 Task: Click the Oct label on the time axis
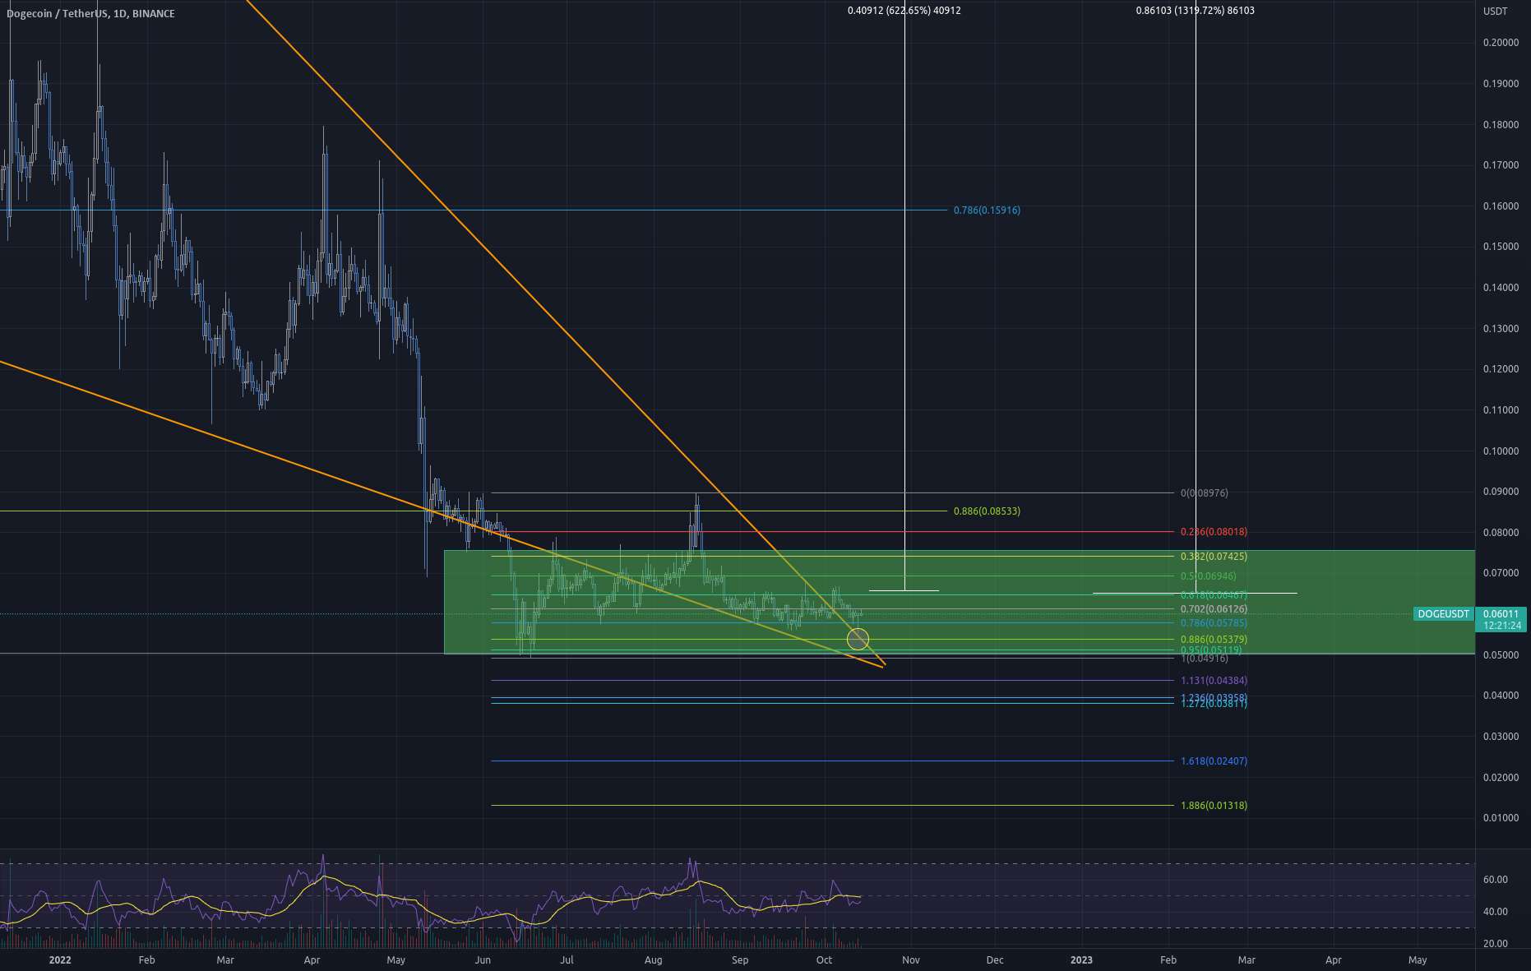pyautogui.click(x=824, y=960)
